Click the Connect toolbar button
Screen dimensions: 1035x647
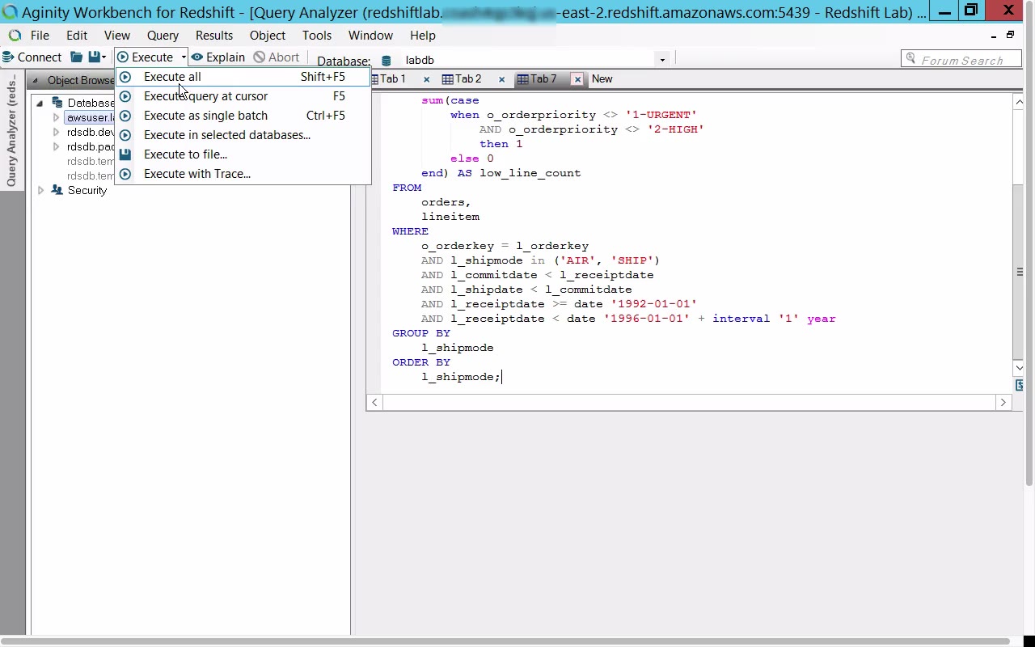(32, 57)
